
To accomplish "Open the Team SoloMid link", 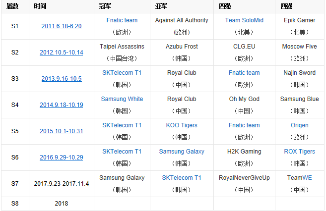I will (x=244, y=20).
